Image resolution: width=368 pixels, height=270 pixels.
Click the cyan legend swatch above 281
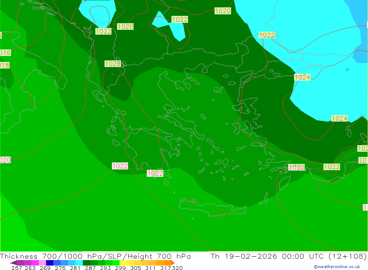point(79,263)
